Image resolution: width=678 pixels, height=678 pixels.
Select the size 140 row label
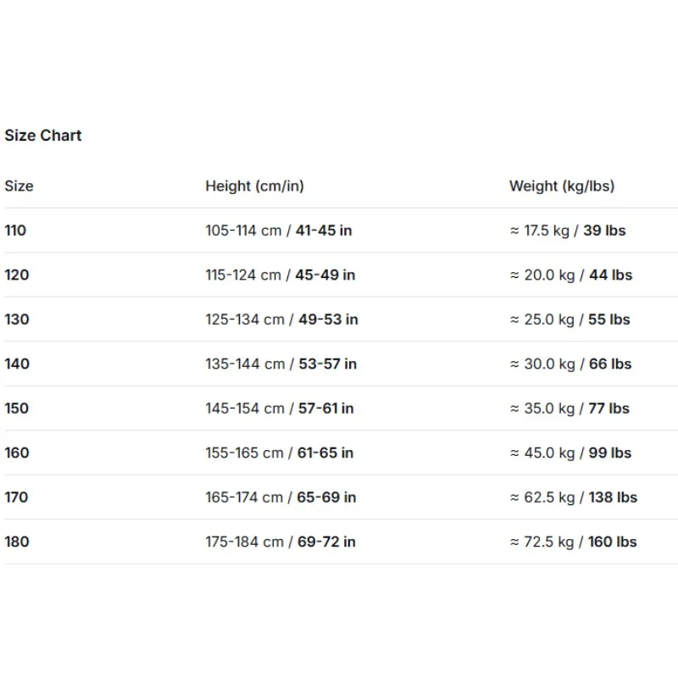coord(17,364)
